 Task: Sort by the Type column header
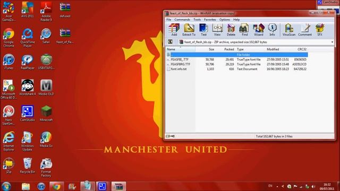pyautogui.click(x=250, y=49)
